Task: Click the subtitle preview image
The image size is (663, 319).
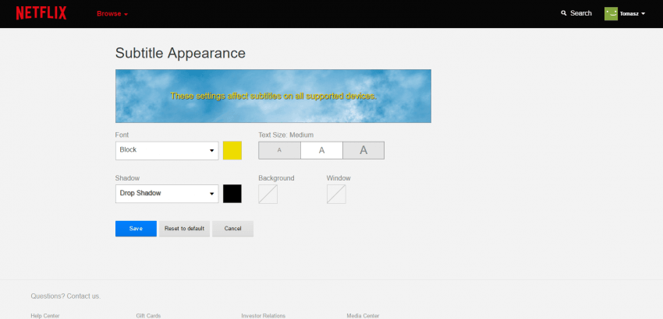Action: (x=273, y=96)
